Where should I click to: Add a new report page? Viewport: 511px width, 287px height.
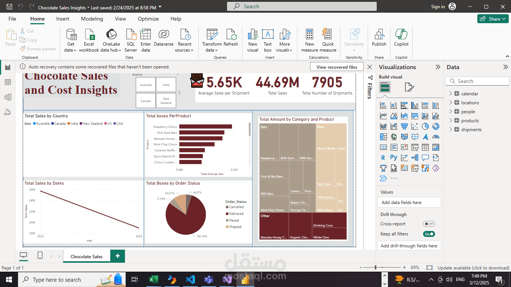coord(117,256)
